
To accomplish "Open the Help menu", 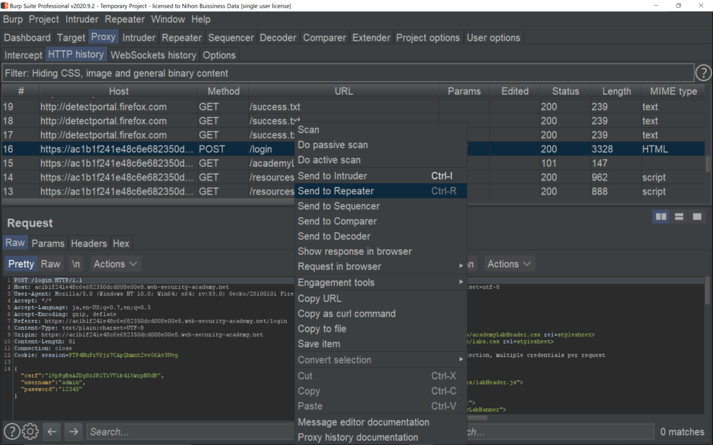I will (201, 19).
